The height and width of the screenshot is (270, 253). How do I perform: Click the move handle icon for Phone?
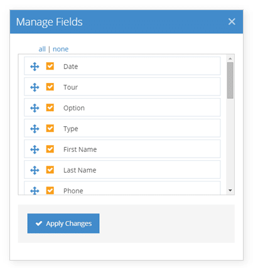pos(35,191)
